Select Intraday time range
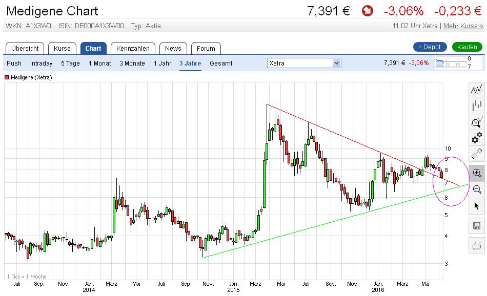Screen dimensions: 487x296 (x=42, y=64)
